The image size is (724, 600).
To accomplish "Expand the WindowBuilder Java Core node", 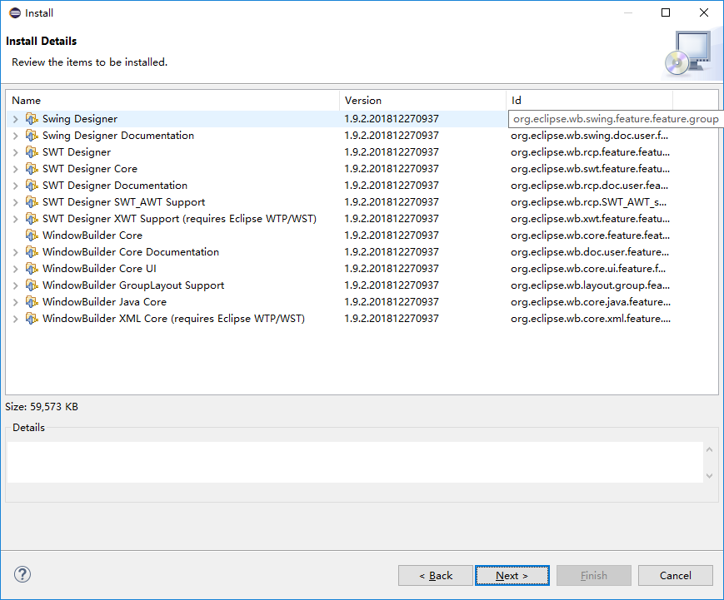I will 15,302.
